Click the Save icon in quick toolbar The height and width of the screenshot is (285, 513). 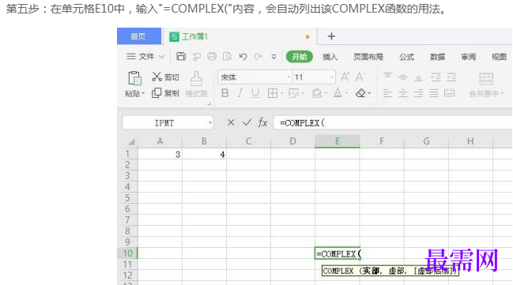pos(181,57)
